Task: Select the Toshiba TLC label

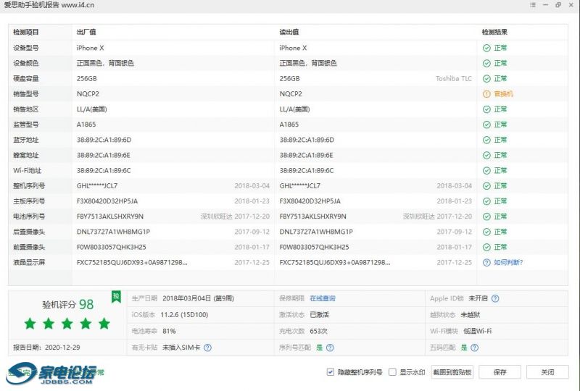Action: (454, 79)
